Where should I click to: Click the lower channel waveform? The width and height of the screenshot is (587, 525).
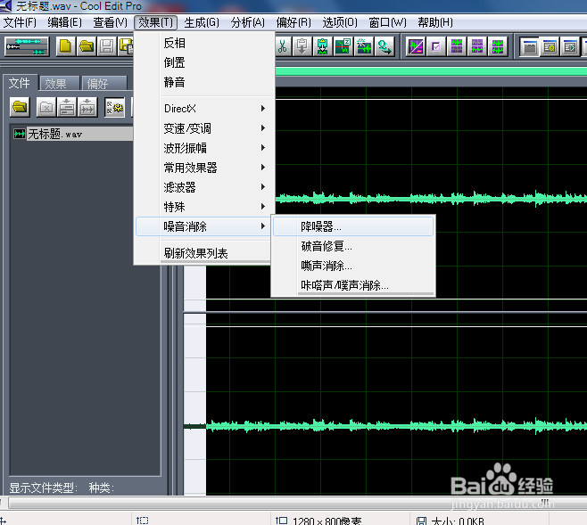396,426
